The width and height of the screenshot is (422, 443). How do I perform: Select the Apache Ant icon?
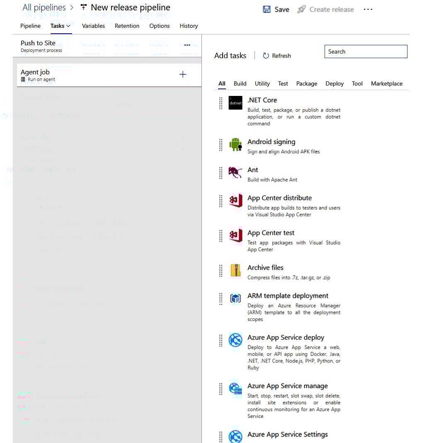point(235,172)
